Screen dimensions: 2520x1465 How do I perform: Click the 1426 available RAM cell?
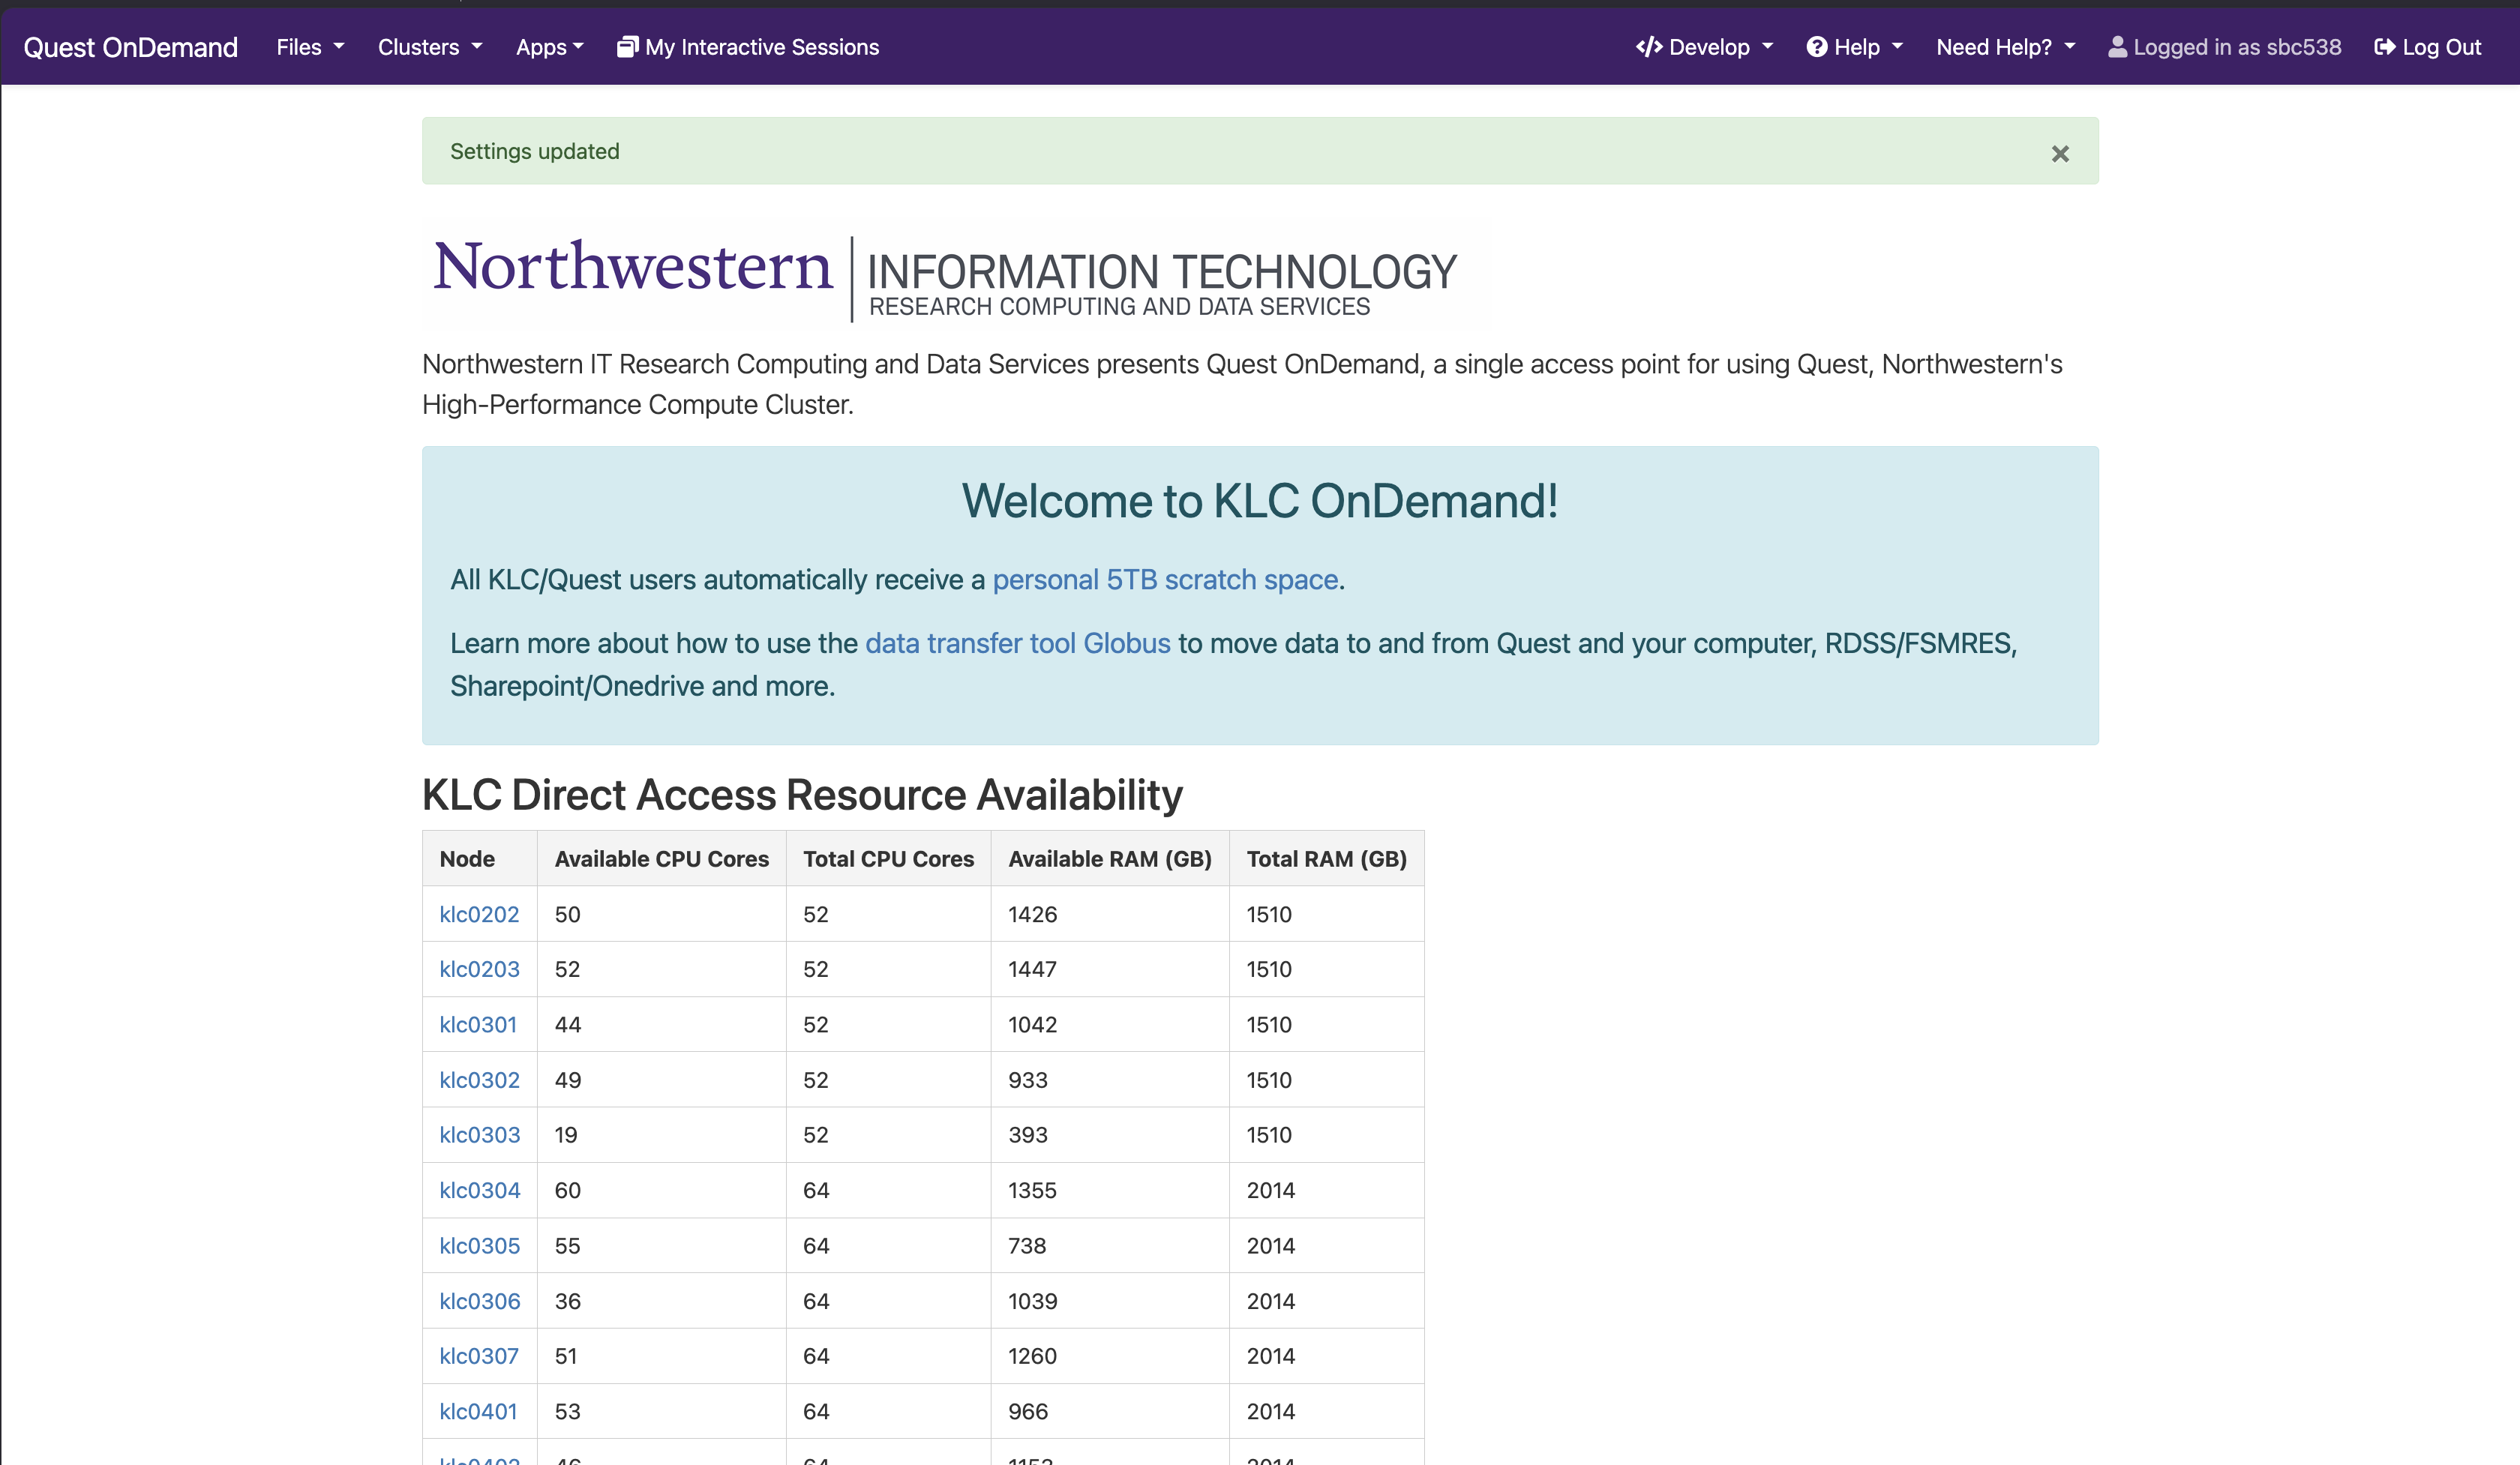pyautogui.click(x=1110, y=915)
